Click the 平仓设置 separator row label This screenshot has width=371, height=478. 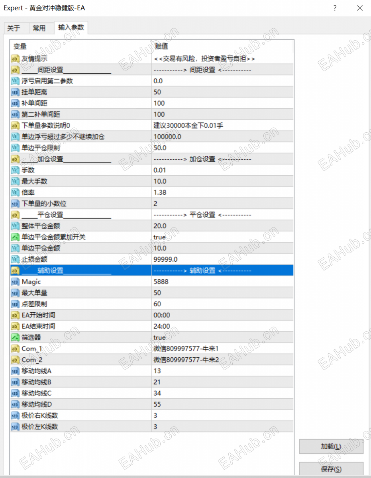click(x=66, y=215)
